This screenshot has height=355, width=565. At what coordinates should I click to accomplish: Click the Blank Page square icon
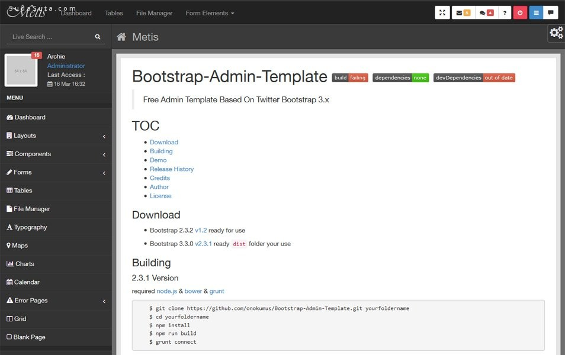(9, 337)
